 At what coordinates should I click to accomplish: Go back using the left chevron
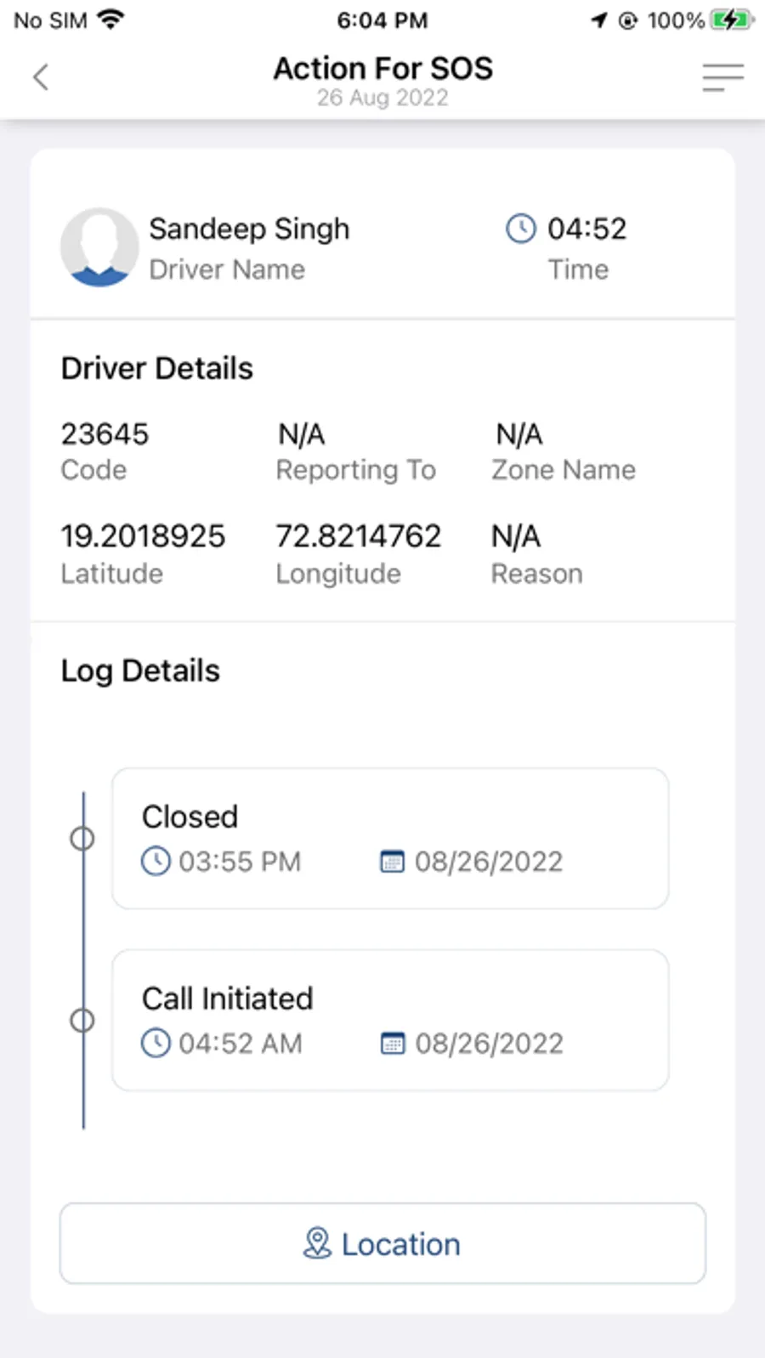(40, 77)
